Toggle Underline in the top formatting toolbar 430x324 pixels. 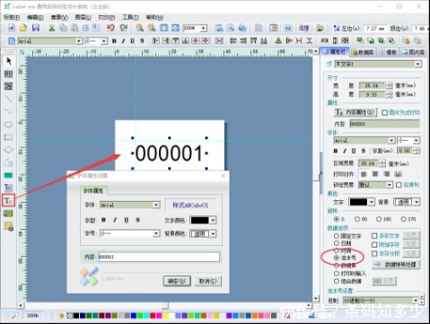[132, 41]
